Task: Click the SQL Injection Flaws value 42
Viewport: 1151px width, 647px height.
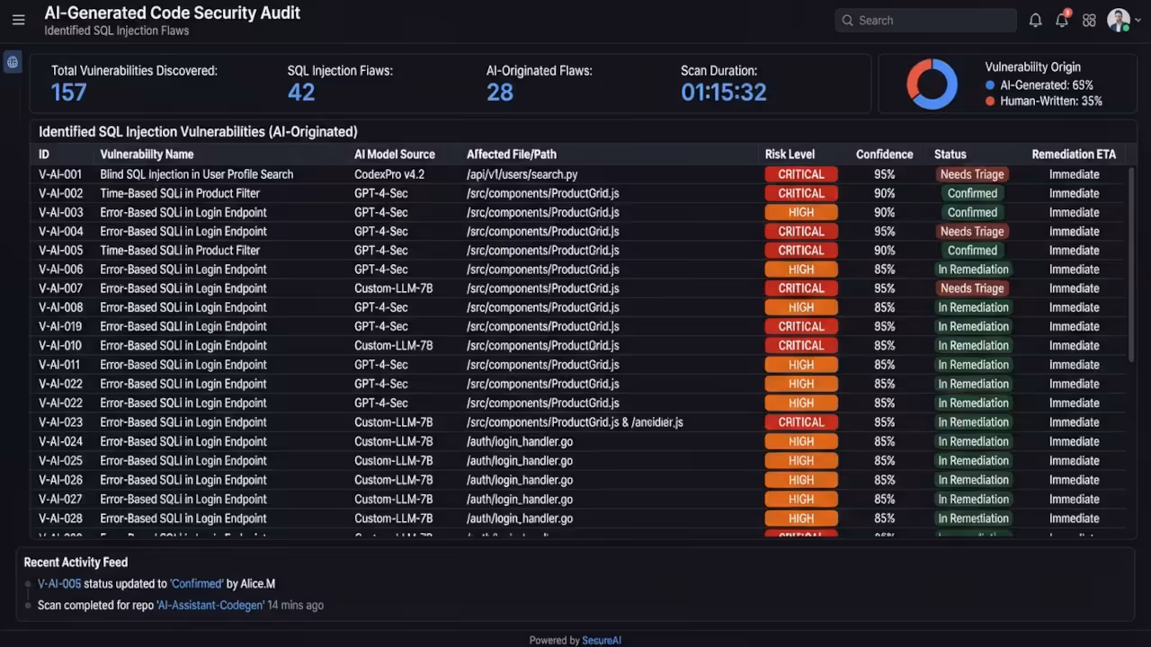Action: 301,92
